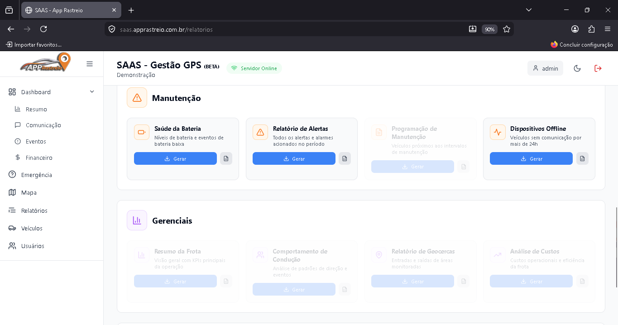Open document icon for Saúde da Bateria
The image size is (618, 325).
point(226,158)
